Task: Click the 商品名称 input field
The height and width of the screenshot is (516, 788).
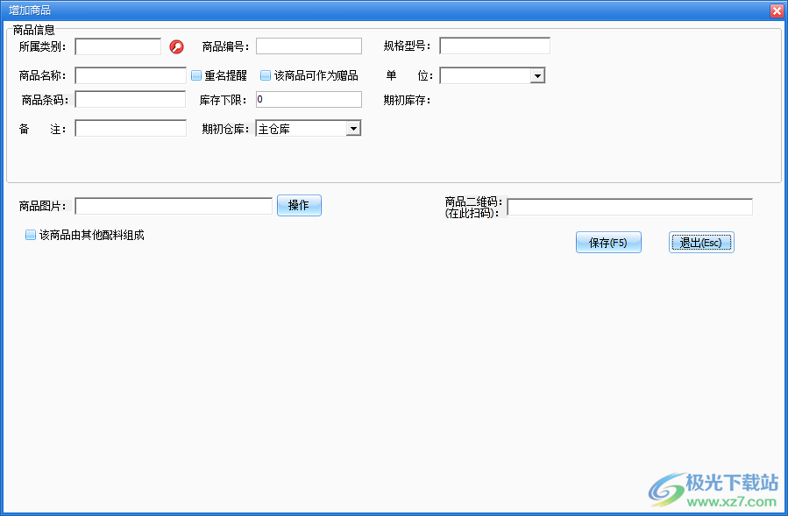Action: 130,75
